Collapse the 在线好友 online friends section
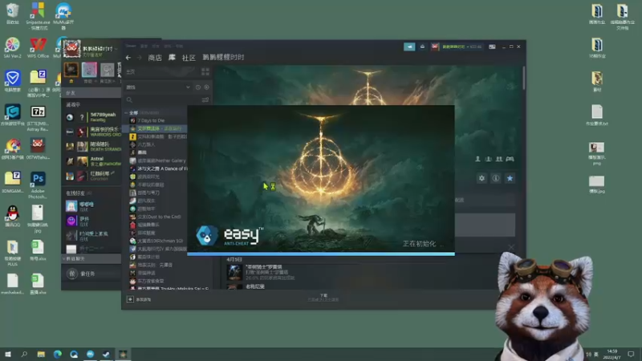 pyautogui.click(x=79, y=193)
